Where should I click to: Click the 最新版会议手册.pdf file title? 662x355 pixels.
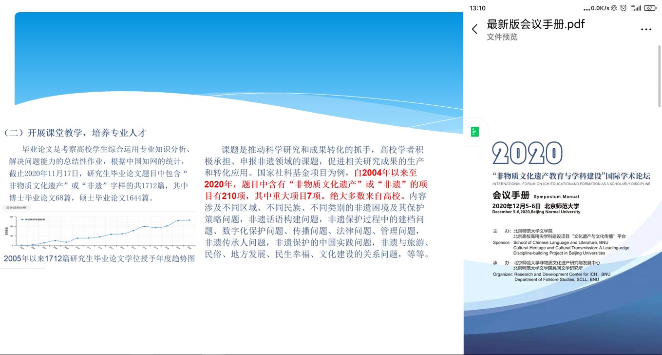536,24
